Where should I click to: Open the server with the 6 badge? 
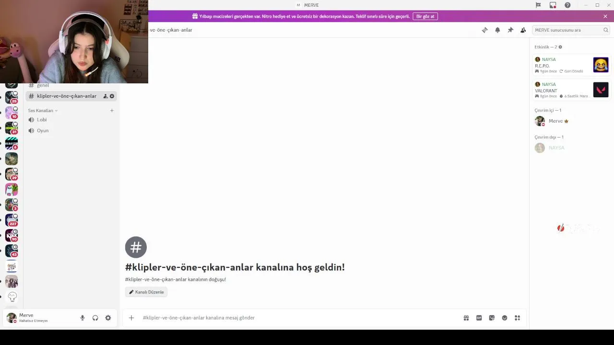pyautogui.click(x=12, y=143)
